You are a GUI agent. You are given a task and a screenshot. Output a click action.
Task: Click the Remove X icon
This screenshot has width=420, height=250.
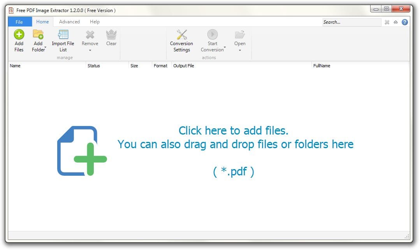point(90,35)
